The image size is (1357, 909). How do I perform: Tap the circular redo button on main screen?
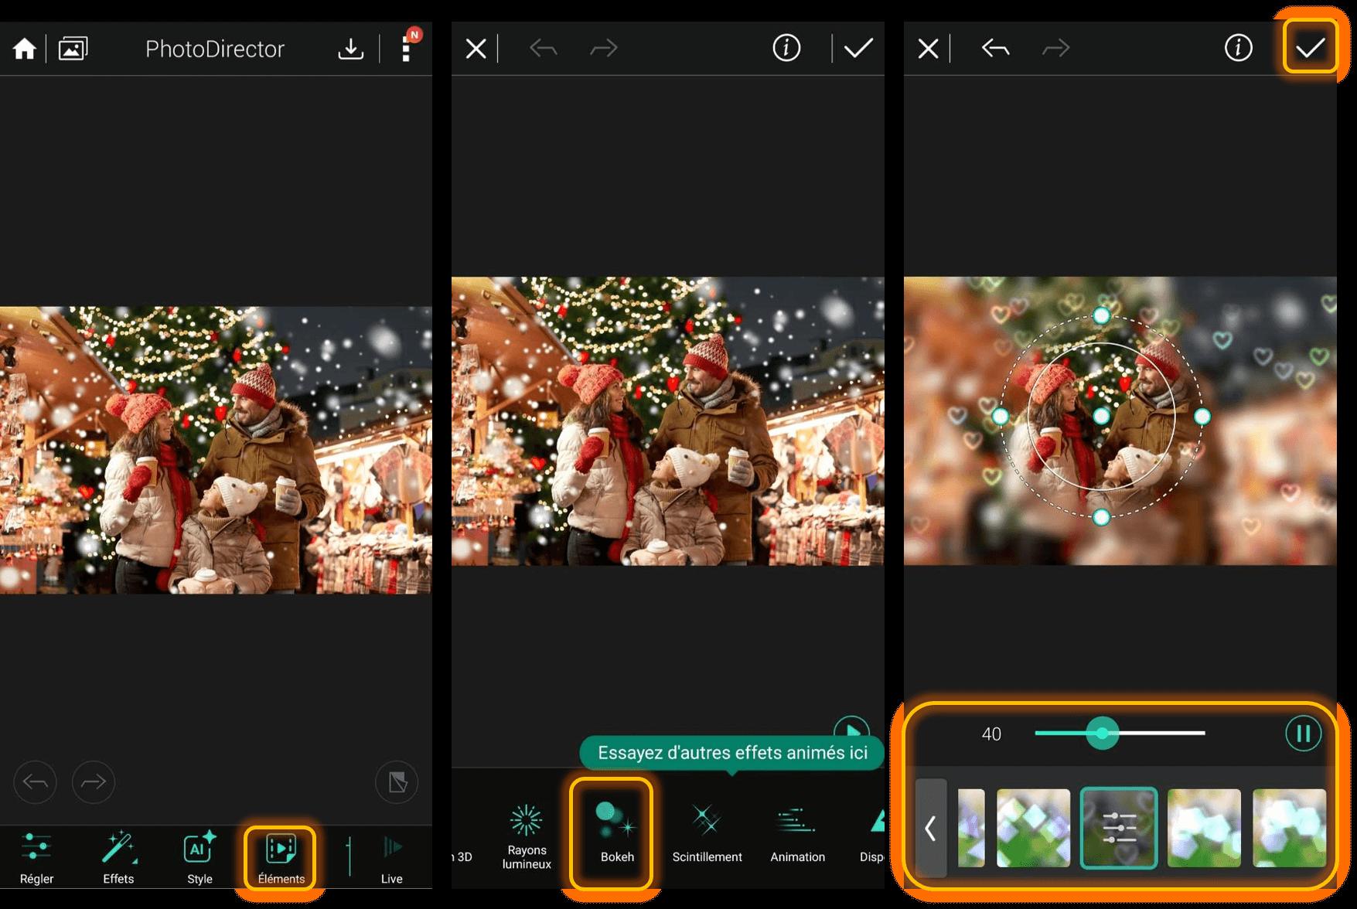[94, 782]
